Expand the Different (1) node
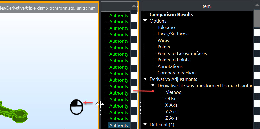This screenshot has height=129, width=260. (x=145, y=125)
